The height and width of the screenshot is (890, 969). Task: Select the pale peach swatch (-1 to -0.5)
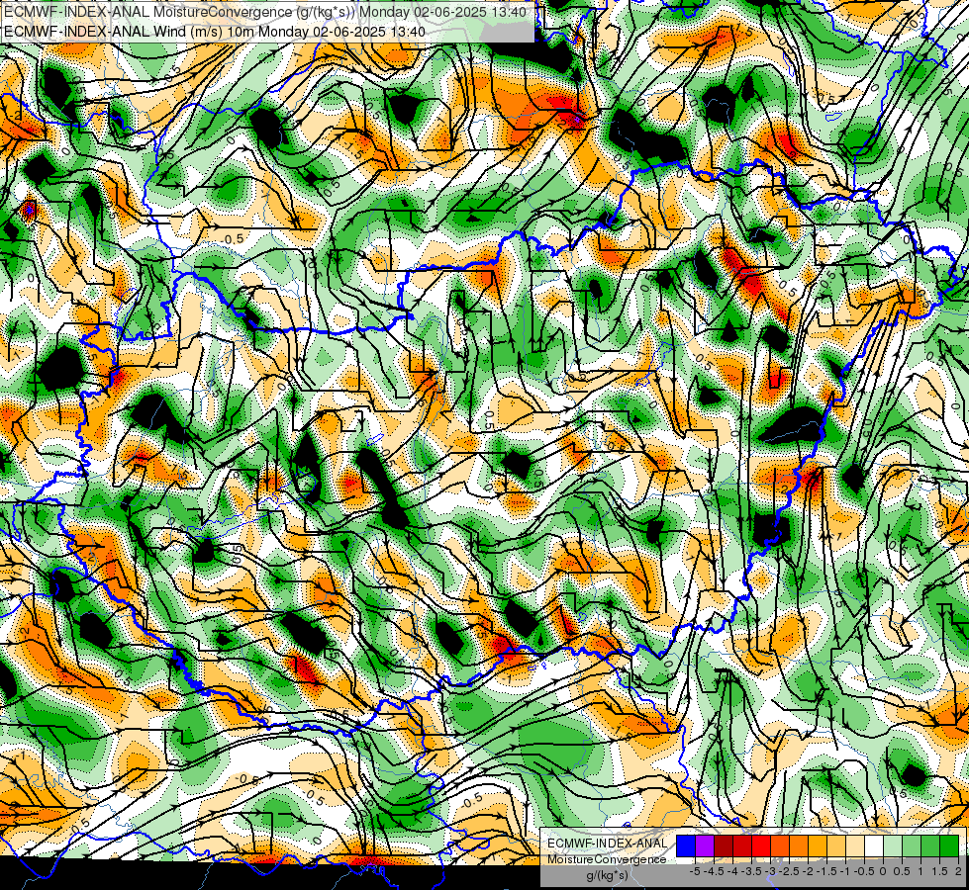tap(855, 845)
